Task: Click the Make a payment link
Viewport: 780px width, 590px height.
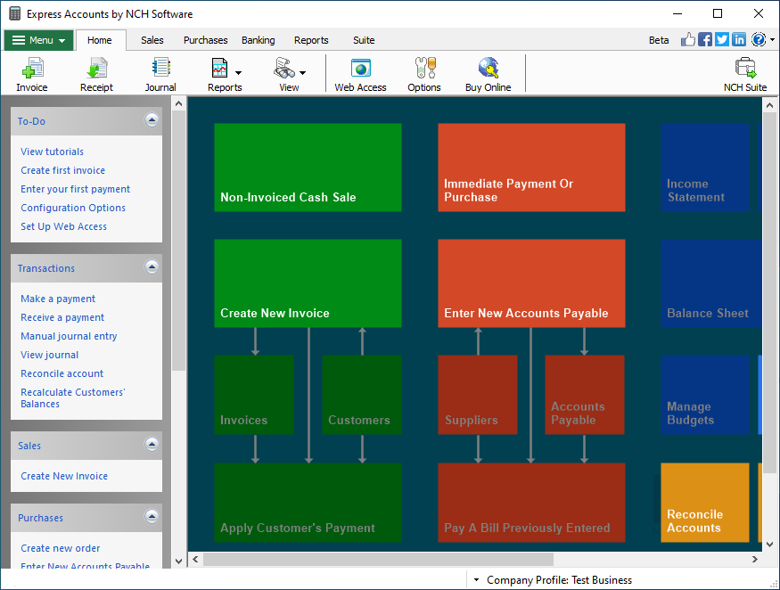Action: pos(56,299)
